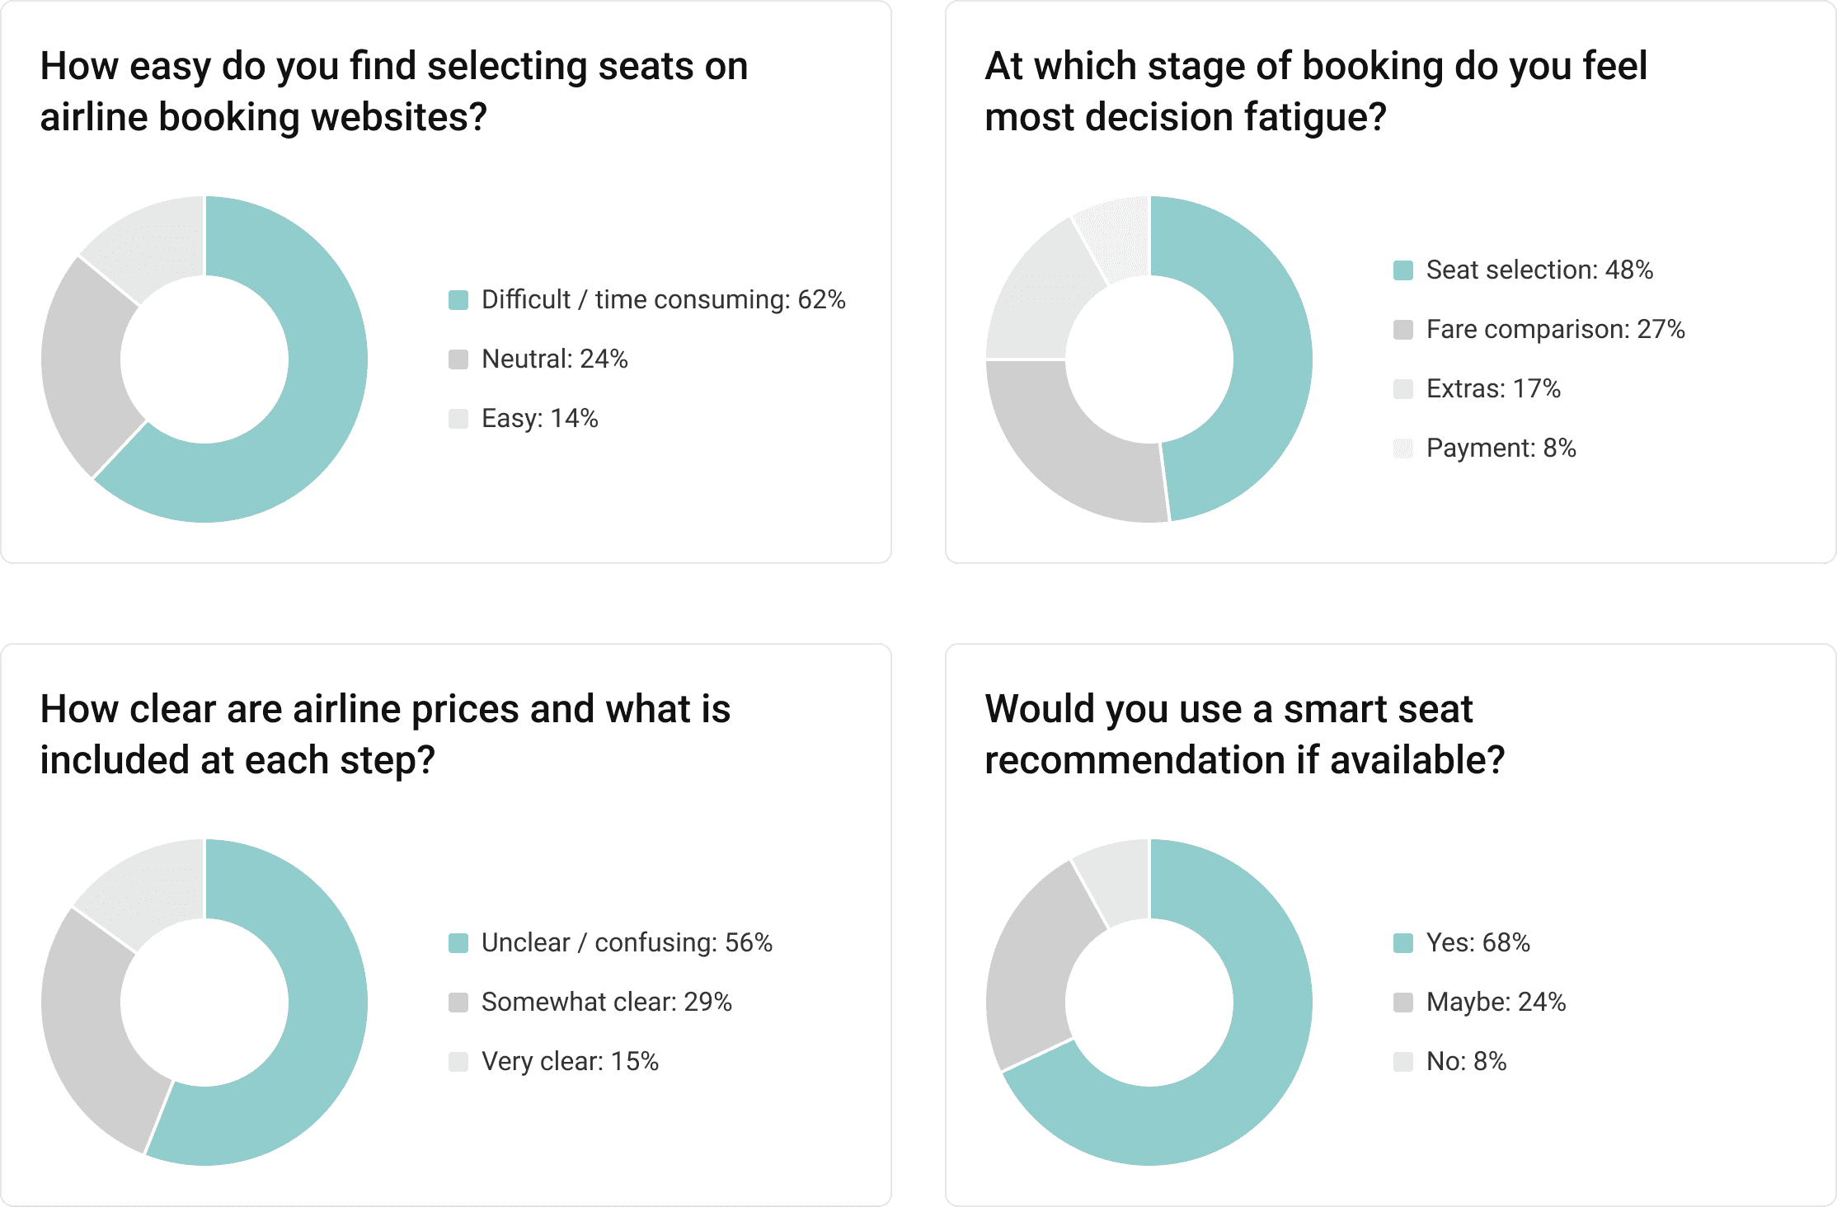Click the 'No: 8%' legend swatch
The width and height of the screenshot is (1837, 1207).
tap(1403, 1062)
